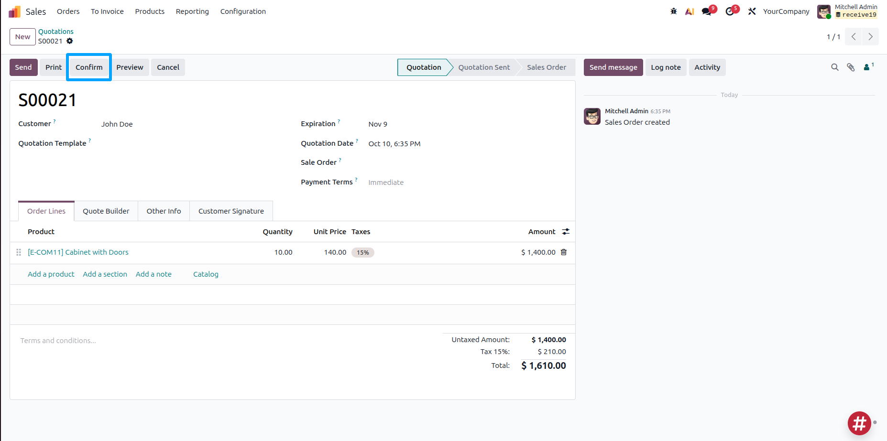
Task: Open the Mitchell Admin user menu
Action: 847,11
